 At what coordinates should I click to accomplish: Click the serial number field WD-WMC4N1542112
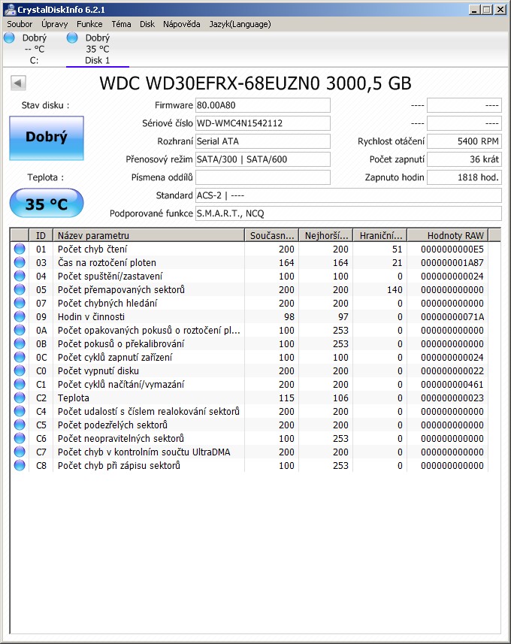pyautogui.click(x=263, y=123)
